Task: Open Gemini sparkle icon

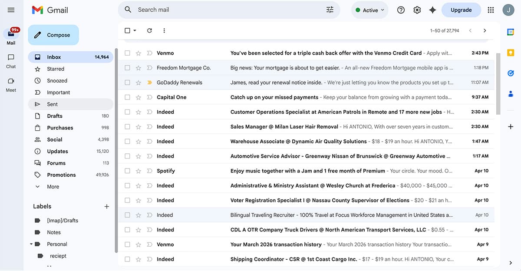Action: click(x=432, y=10)
